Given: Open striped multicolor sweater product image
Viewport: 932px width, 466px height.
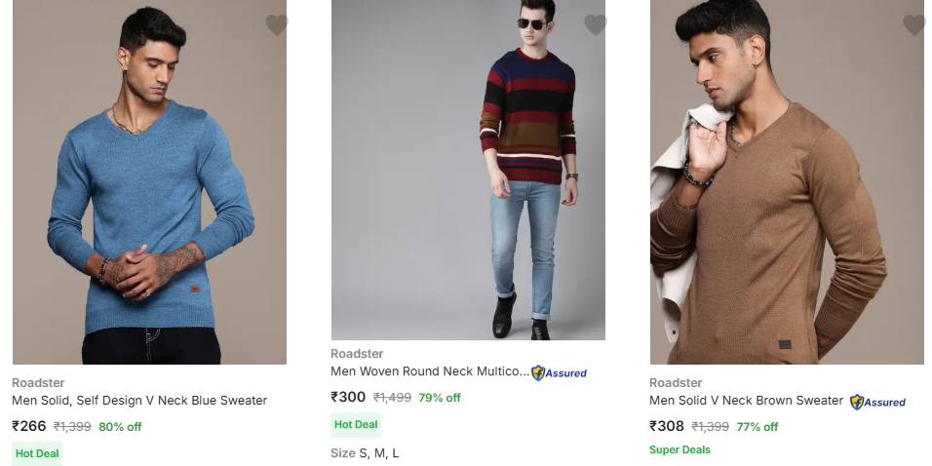Looking at the screenshot, I should [x=468, y=171].
